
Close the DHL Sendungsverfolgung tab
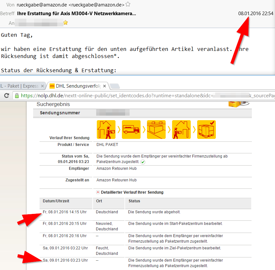point(105,86)
